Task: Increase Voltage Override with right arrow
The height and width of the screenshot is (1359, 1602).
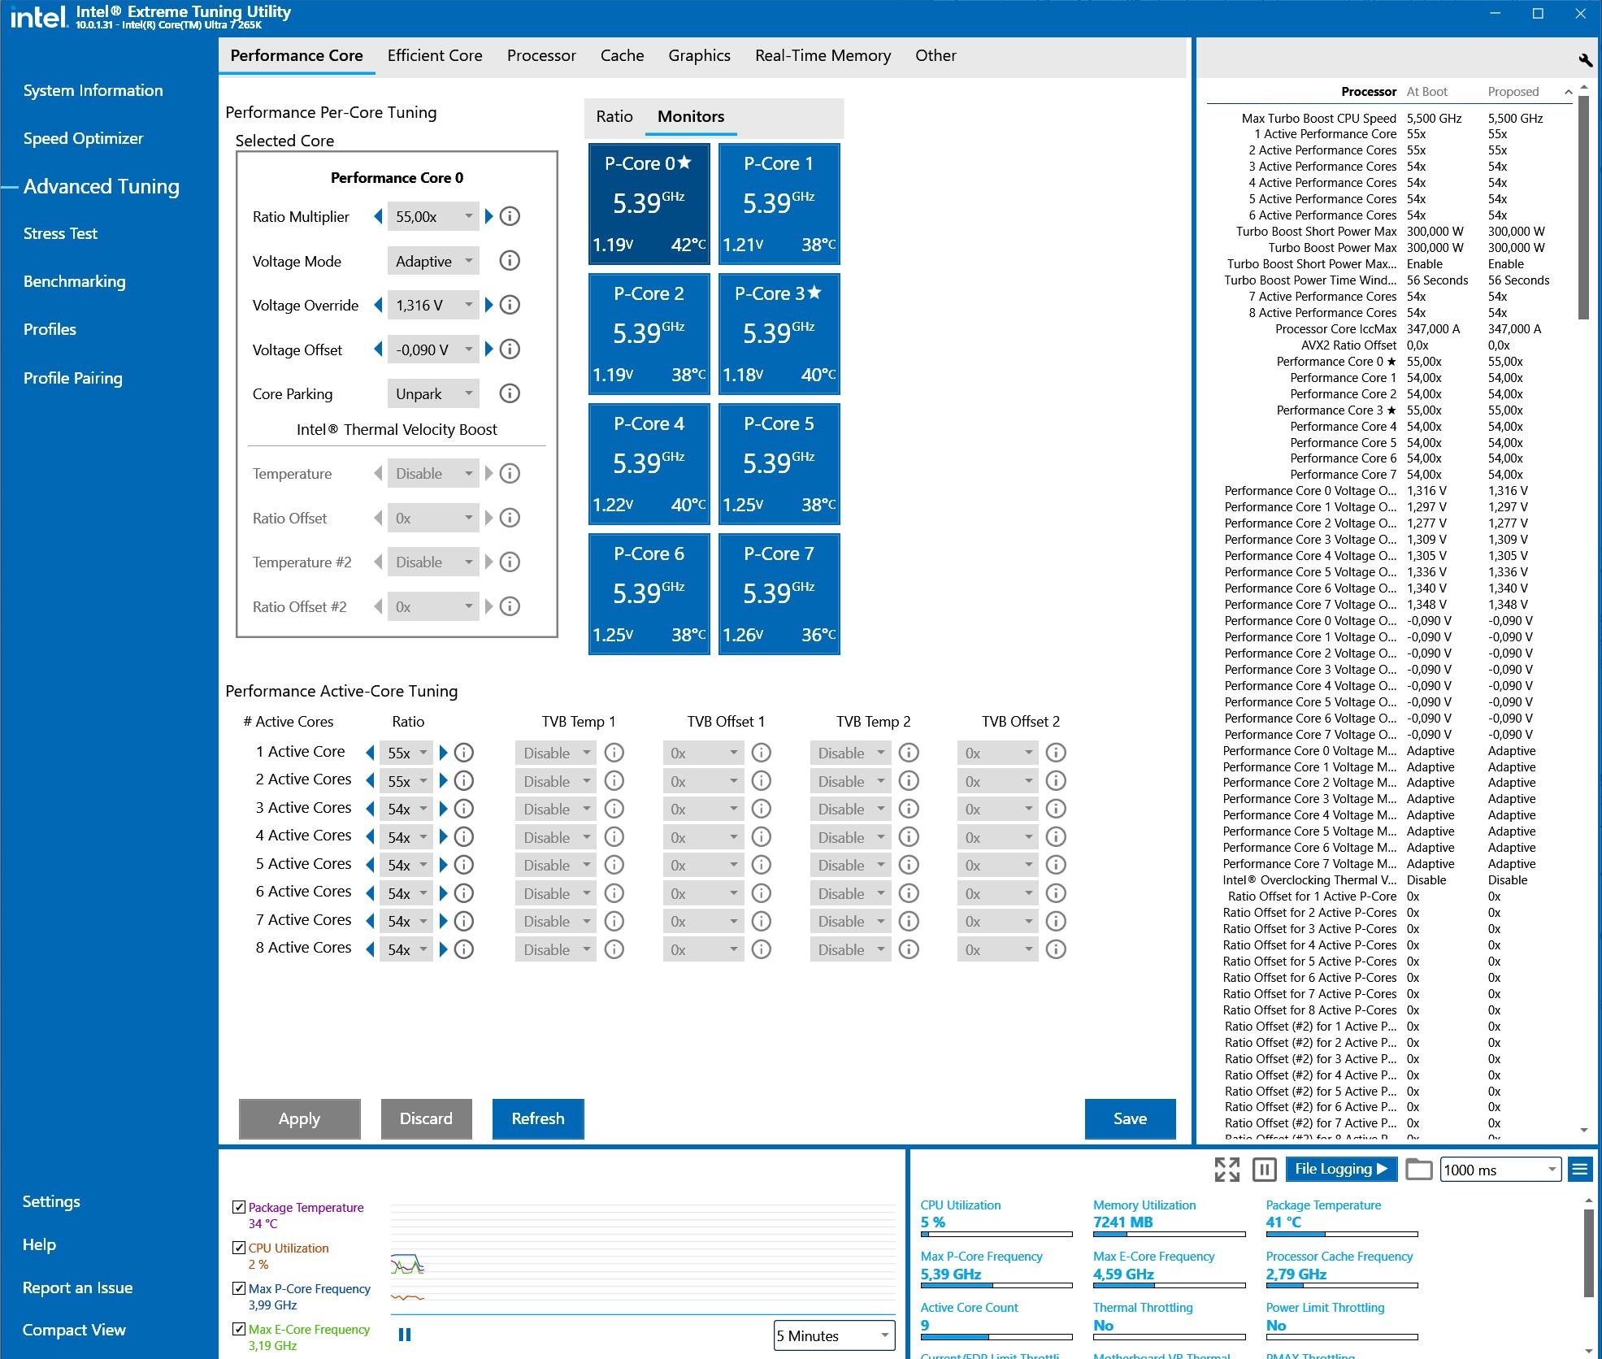Action: pyautogui.click(x=488, y=305)
